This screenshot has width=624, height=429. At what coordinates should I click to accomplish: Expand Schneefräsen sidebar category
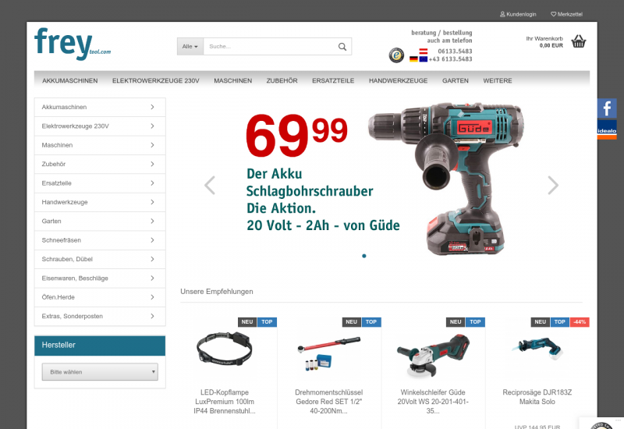point(100,240)
